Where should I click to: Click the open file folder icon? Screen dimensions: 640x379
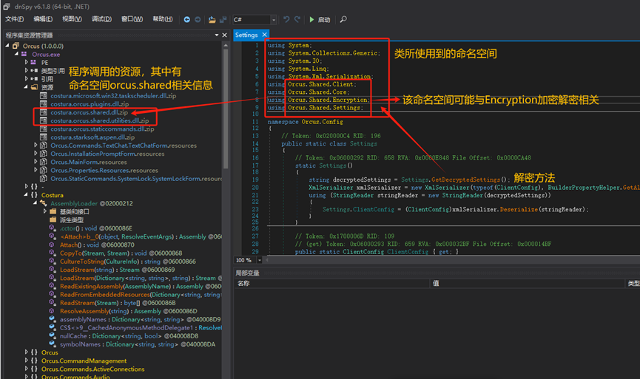[212, 19]
